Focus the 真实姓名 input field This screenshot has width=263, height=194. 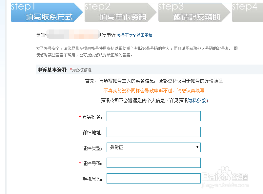tap(153, 116)
